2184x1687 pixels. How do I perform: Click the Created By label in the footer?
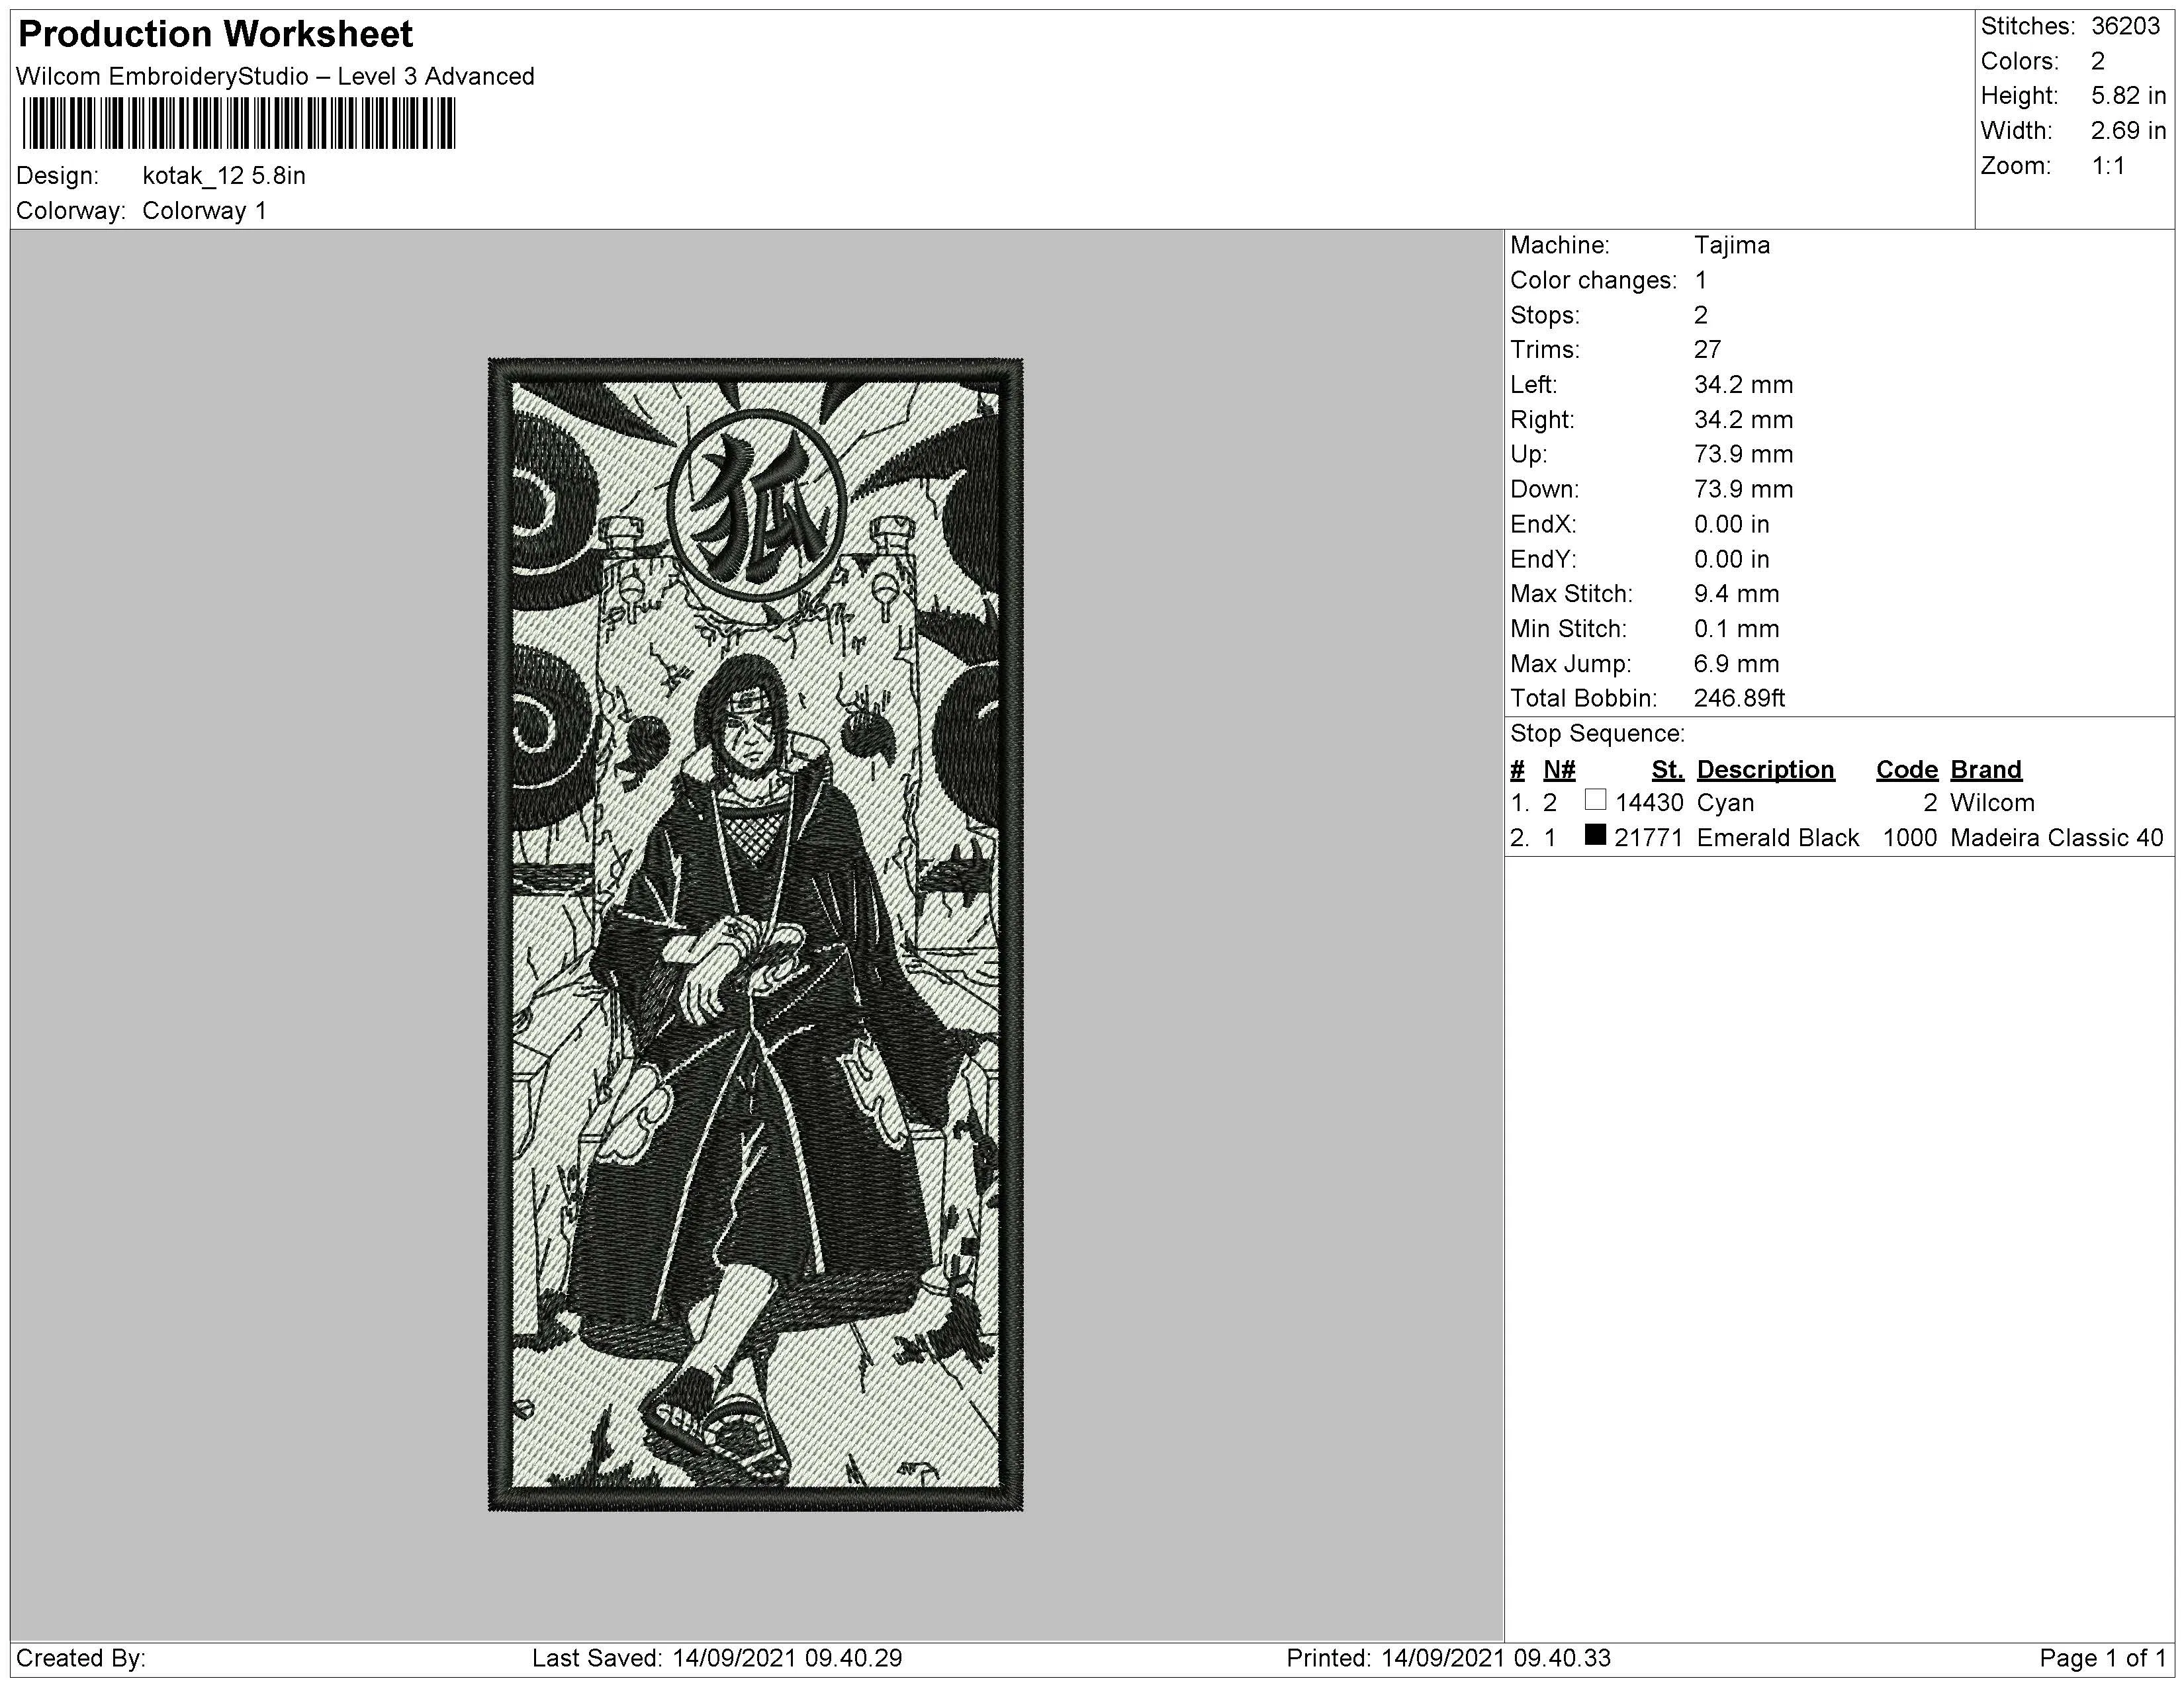[x=81, y=1659]
